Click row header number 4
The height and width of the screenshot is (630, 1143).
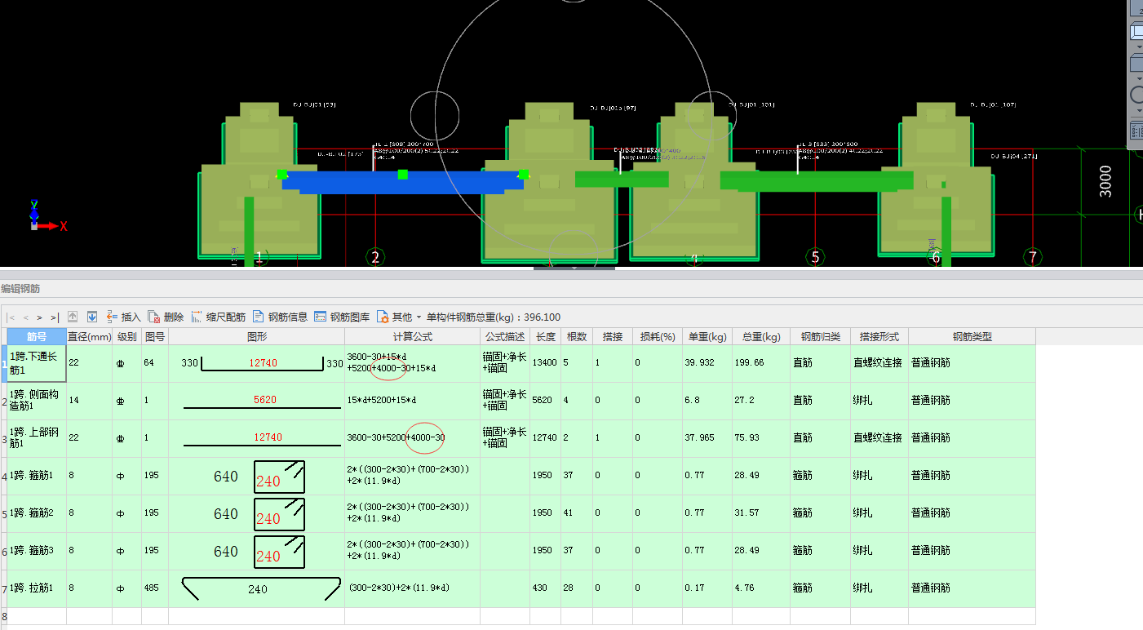pyautogui.click(x=3, y=476)
